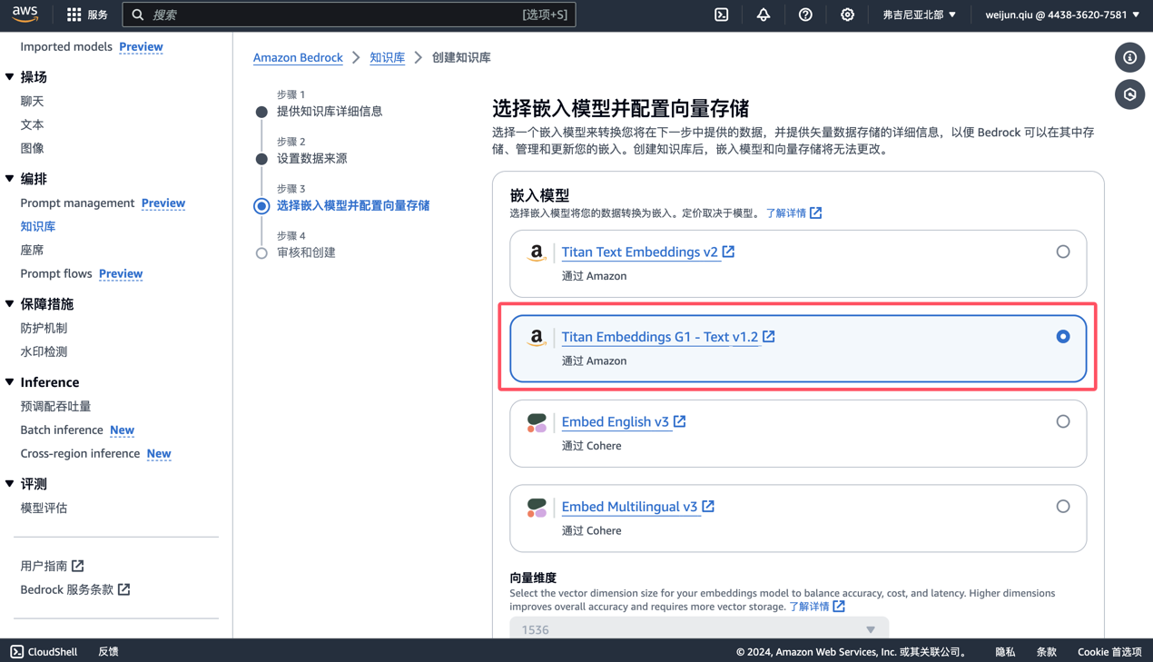This screenshot has width=1153, height=662.
Task: Focus the top 搜索 search field
Action: coord(349,15)
